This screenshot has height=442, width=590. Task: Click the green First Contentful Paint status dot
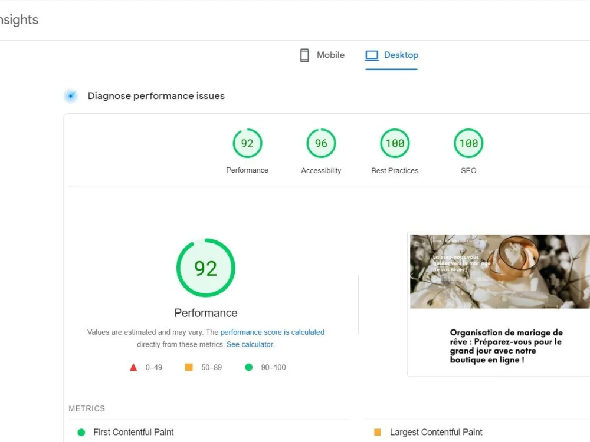[81, 432]
